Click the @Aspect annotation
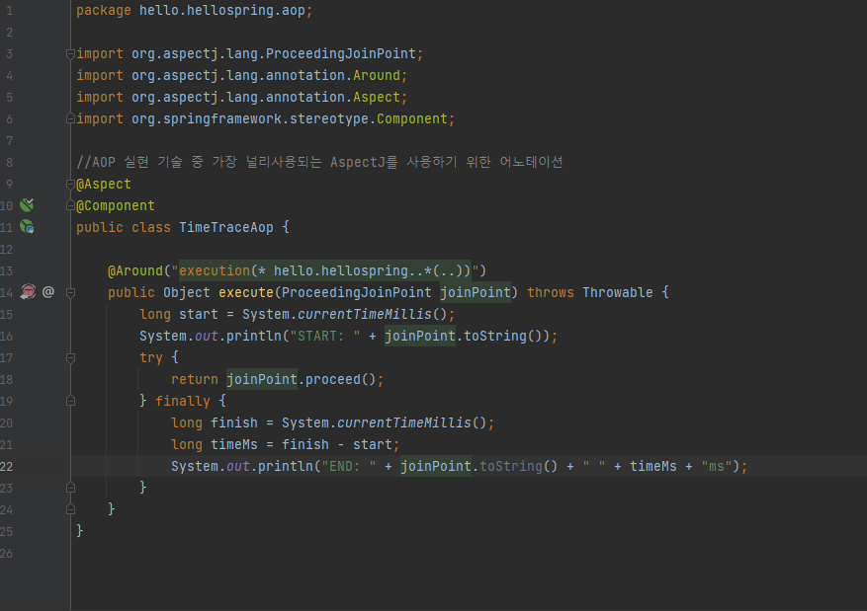Image resolution: width=867 pixels, height=611 pixels. click(104, 184)
